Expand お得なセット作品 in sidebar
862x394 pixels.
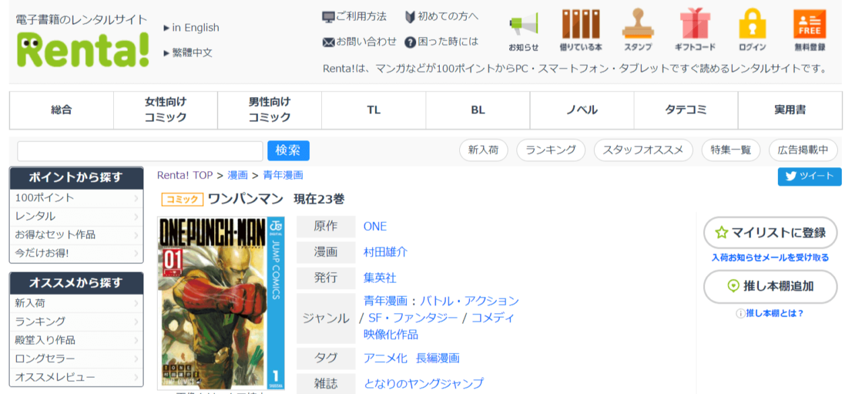tap(76, 234)
